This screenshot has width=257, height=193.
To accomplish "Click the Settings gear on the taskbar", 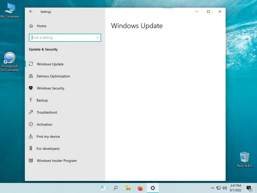I will tap(153, 188).
